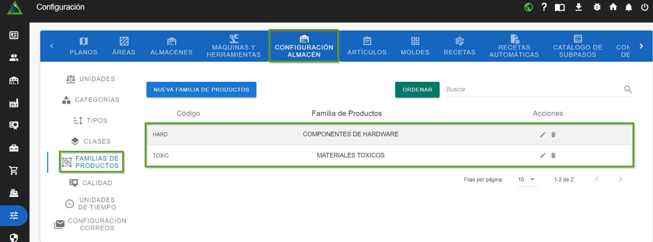This screenshot has width=653, height=242.
Task: Click the power logout icon
Action: click(x=644, y=7)
